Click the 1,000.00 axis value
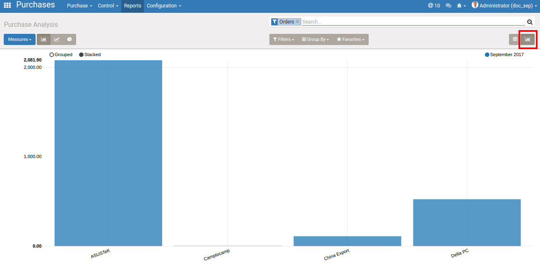 click(32, 156)
